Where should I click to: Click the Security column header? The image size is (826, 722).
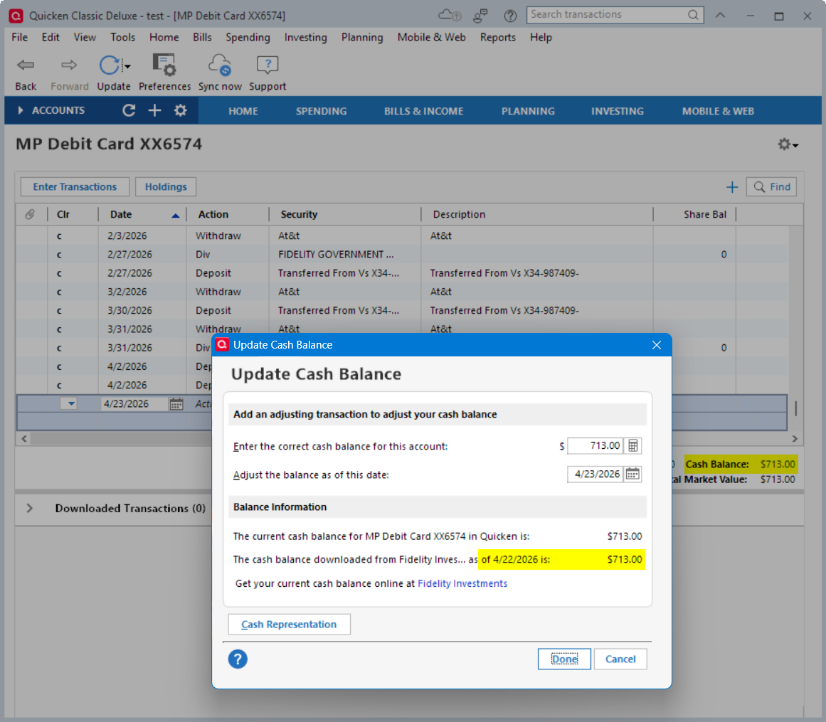pyautogui.click(x=299, y=214)
